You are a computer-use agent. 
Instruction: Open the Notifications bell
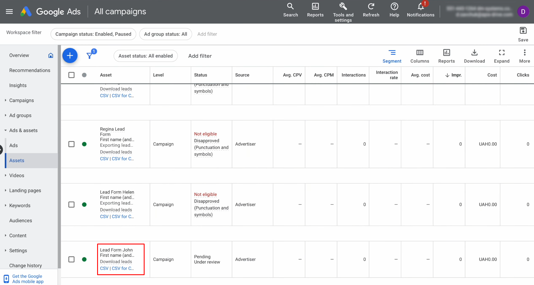tap(420, 10)
